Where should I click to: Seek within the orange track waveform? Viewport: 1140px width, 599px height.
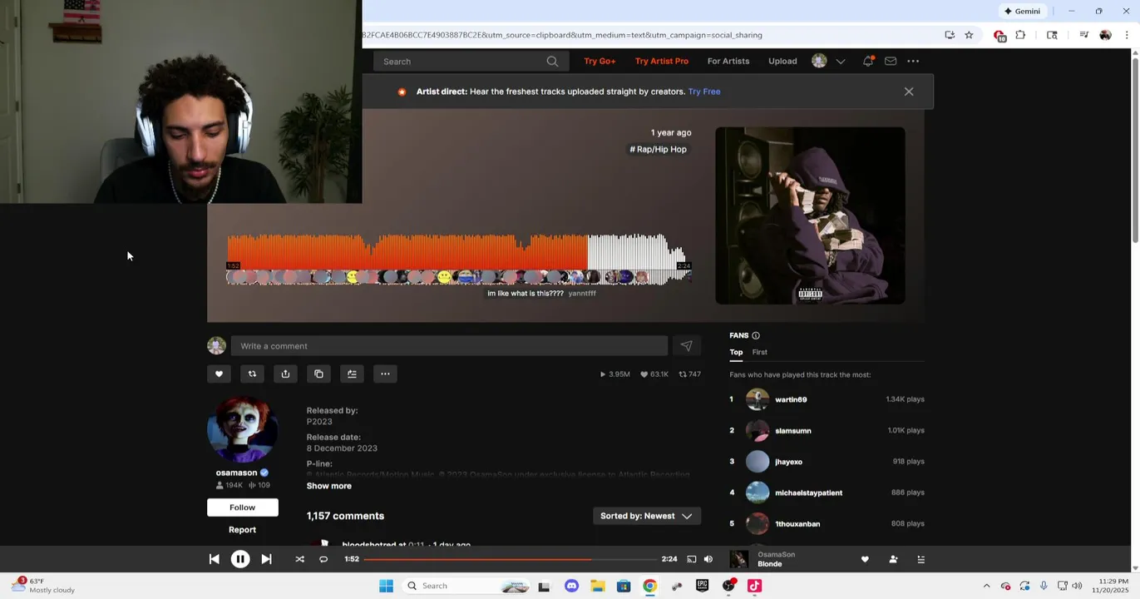point(407,252)
